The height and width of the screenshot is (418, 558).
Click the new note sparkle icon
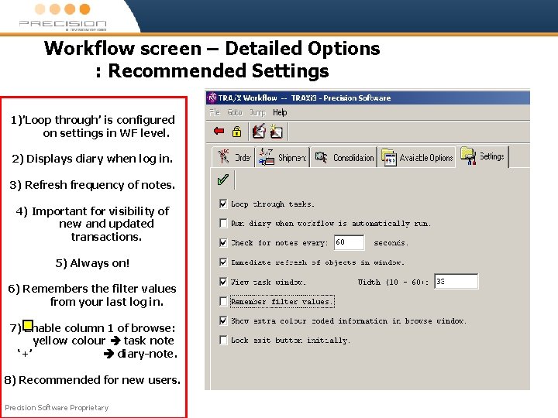pos(276,131)
